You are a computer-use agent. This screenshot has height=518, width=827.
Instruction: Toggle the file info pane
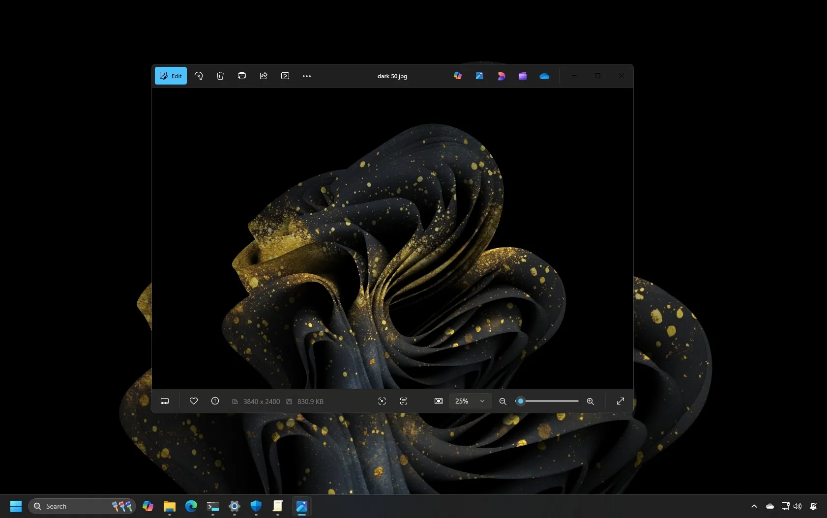pos(215,401)
